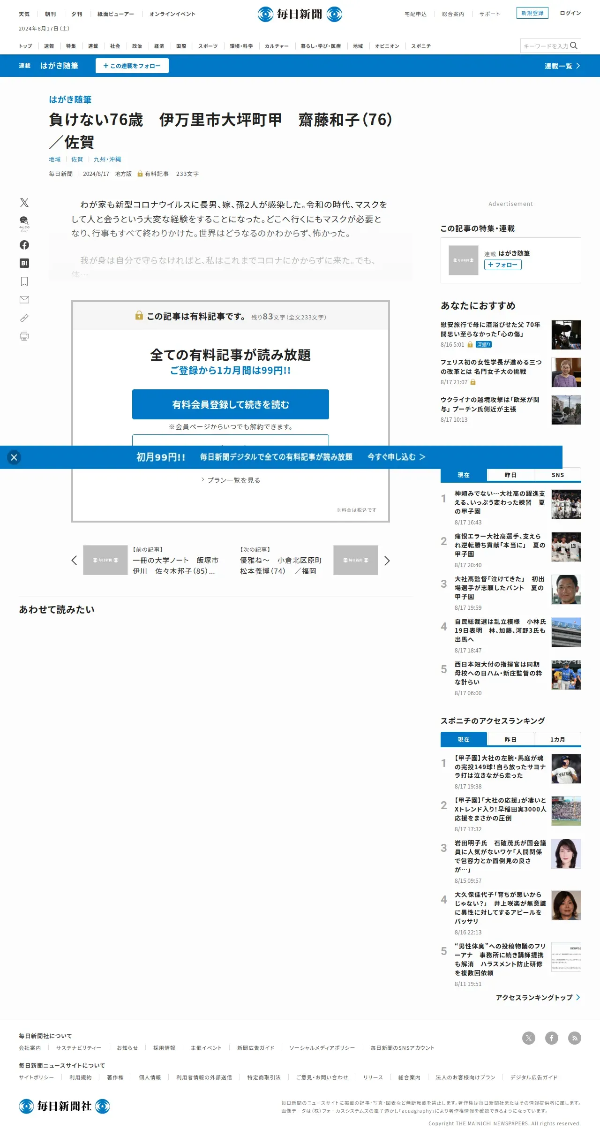Screen dimensions: 600x1138
Task: Share article on Facebook from left sidebar
Action: click(x=24, y=245)
